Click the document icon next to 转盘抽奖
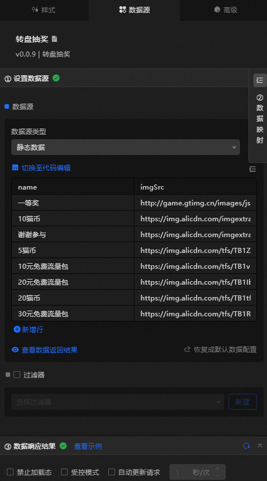267x481 pixels. 54,39
